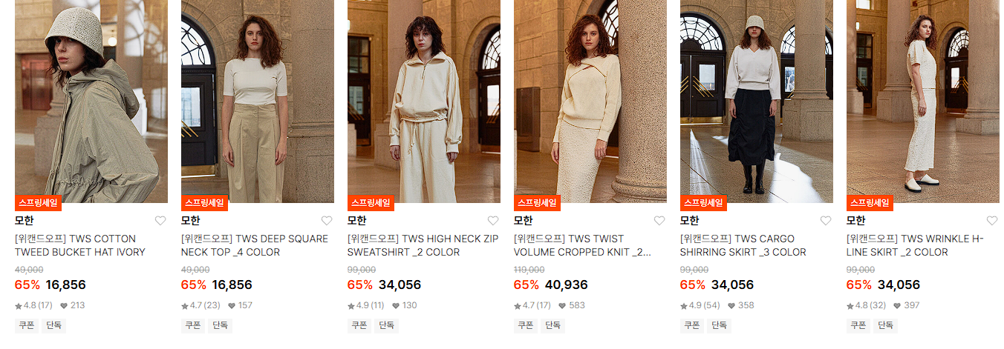Tap the heart icon for Deep Square Neck Top

tap(327, 221)
